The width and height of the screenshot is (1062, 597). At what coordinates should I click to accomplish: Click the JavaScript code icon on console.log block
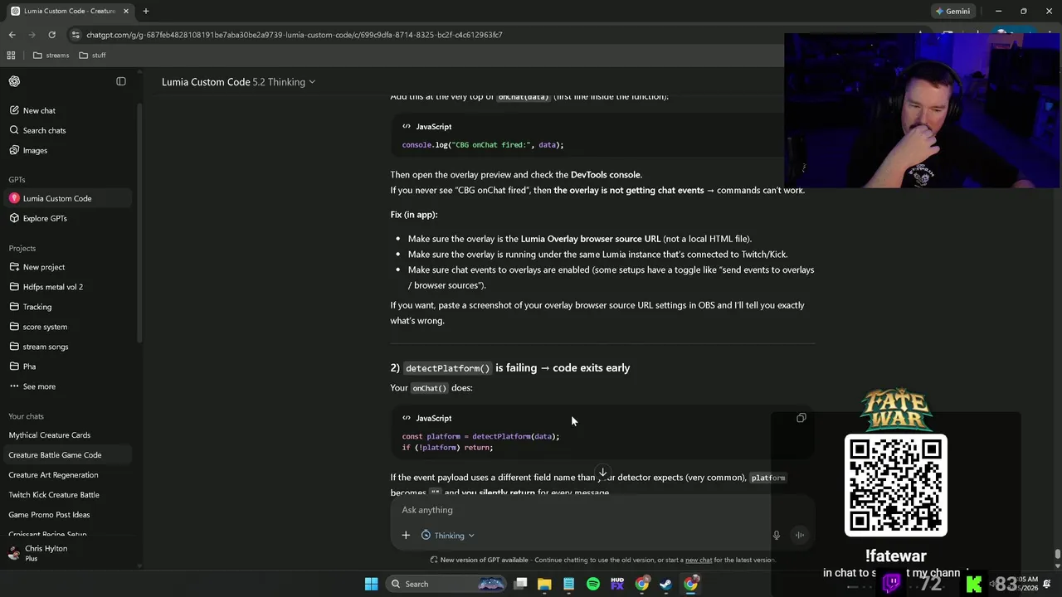[407, 127]
